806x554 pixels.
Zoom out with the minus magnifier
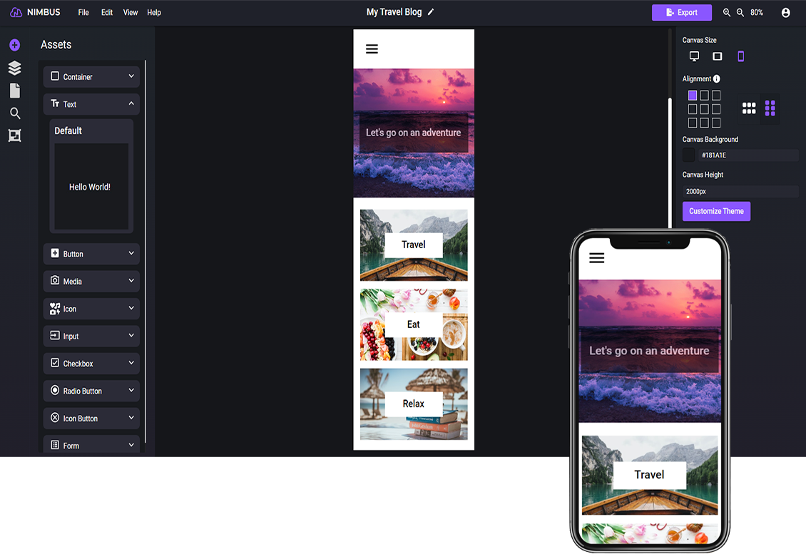pos(740,12)
